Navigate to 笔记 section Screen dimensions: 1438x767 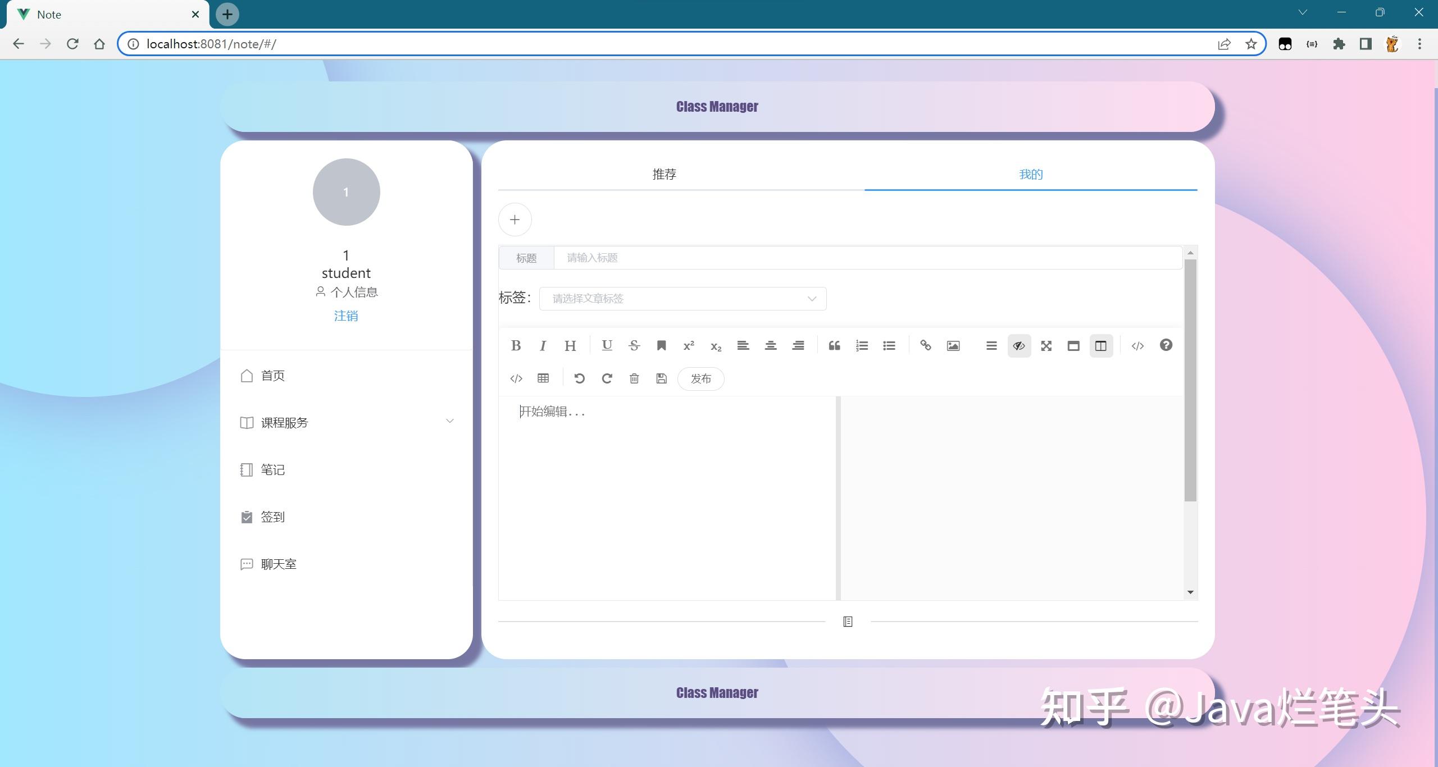pos(270,469)
